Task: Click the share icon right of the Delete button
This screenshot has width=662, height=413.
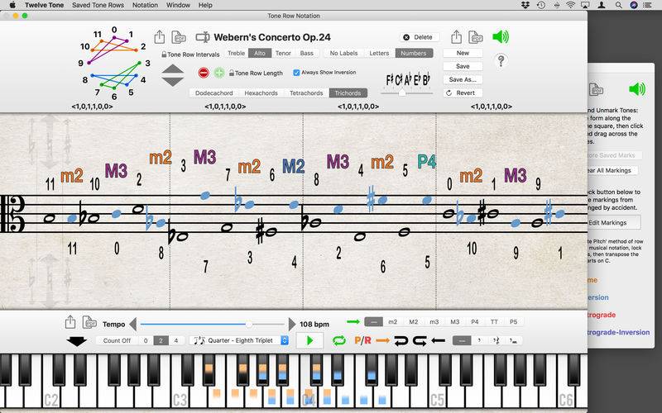Action: pos(456,36)
